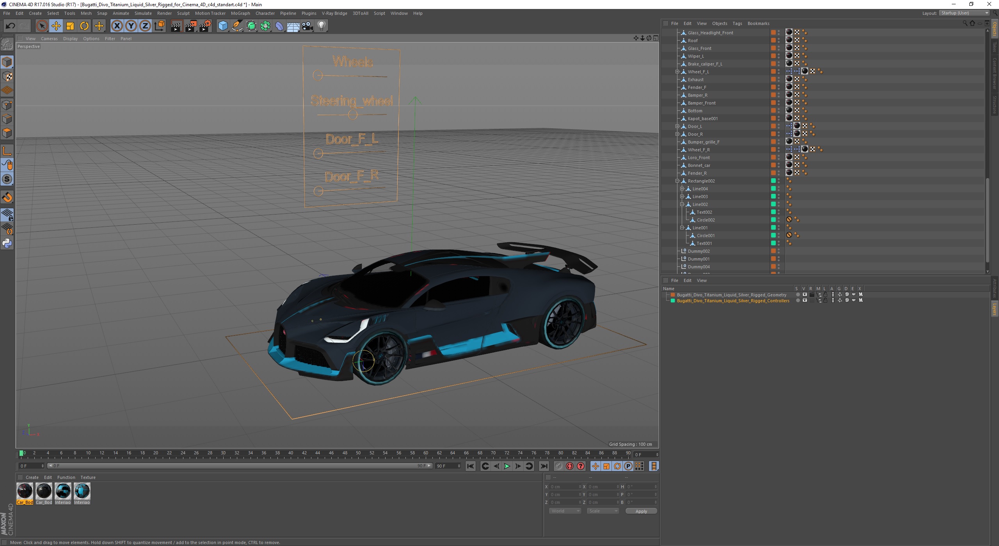Go to start of animation
999x546 pixels.
(x=471, y=466)
